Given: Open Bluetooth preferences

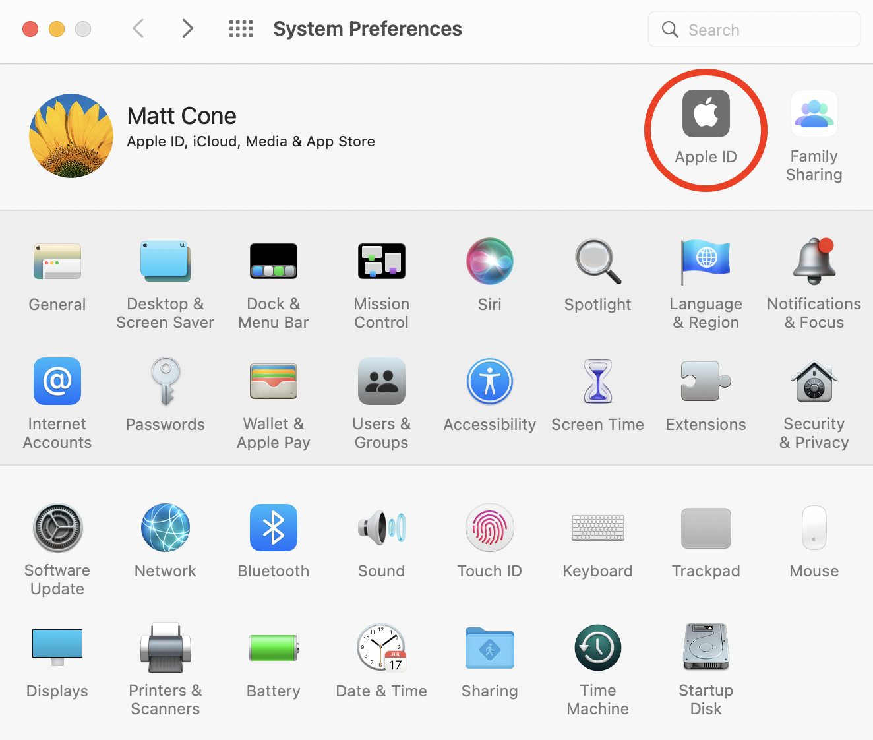Looking at the screenshot, I should click(x=274, y=528).
